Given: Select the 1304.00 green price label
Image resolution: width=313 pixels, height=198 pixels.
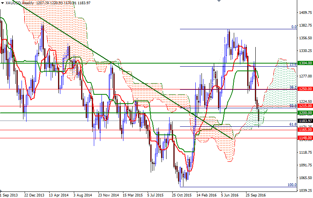Looking at the screenshot, I should point(305,63).
